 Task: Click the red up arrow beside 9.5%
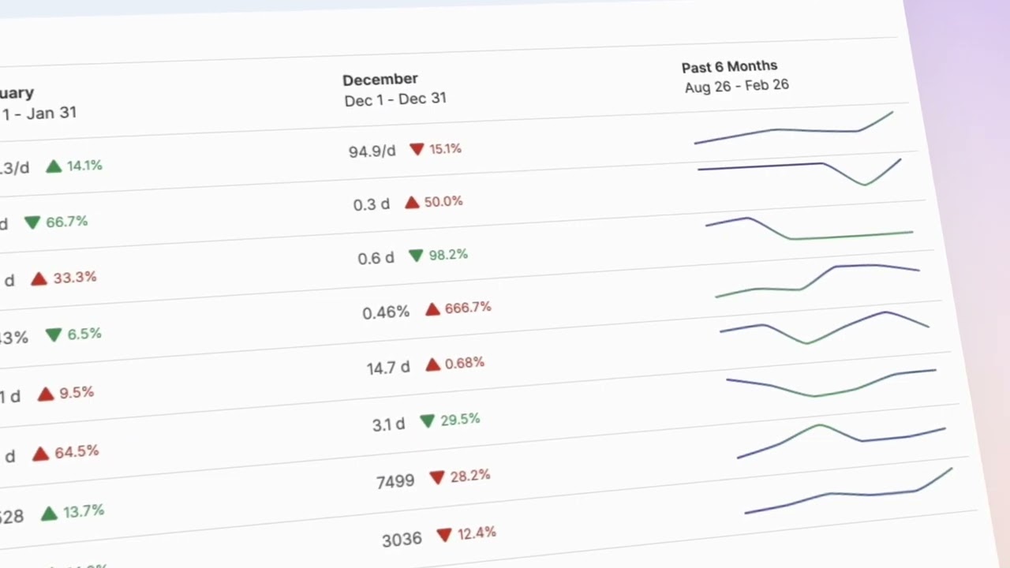point(46,394)
